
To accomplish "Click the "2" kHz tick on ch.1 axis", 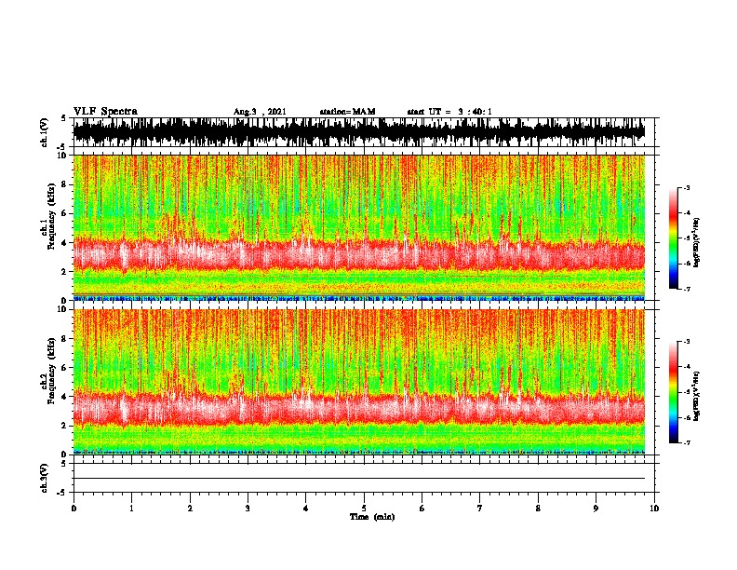I will 65,272.
